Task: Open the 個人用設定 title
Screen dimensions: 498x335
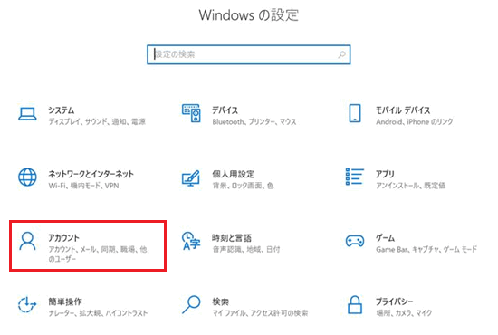Action: pos(233,174)
